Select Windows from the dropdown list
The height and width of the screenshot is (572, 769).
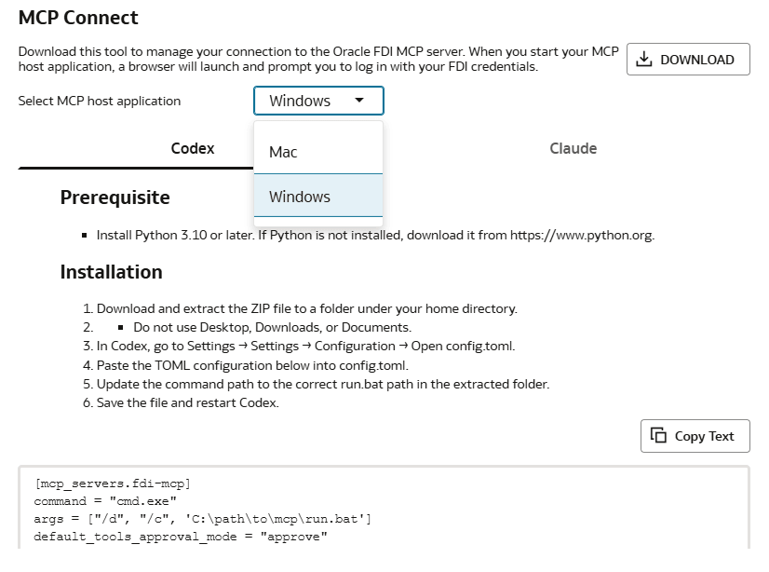(x=318, y=197)
